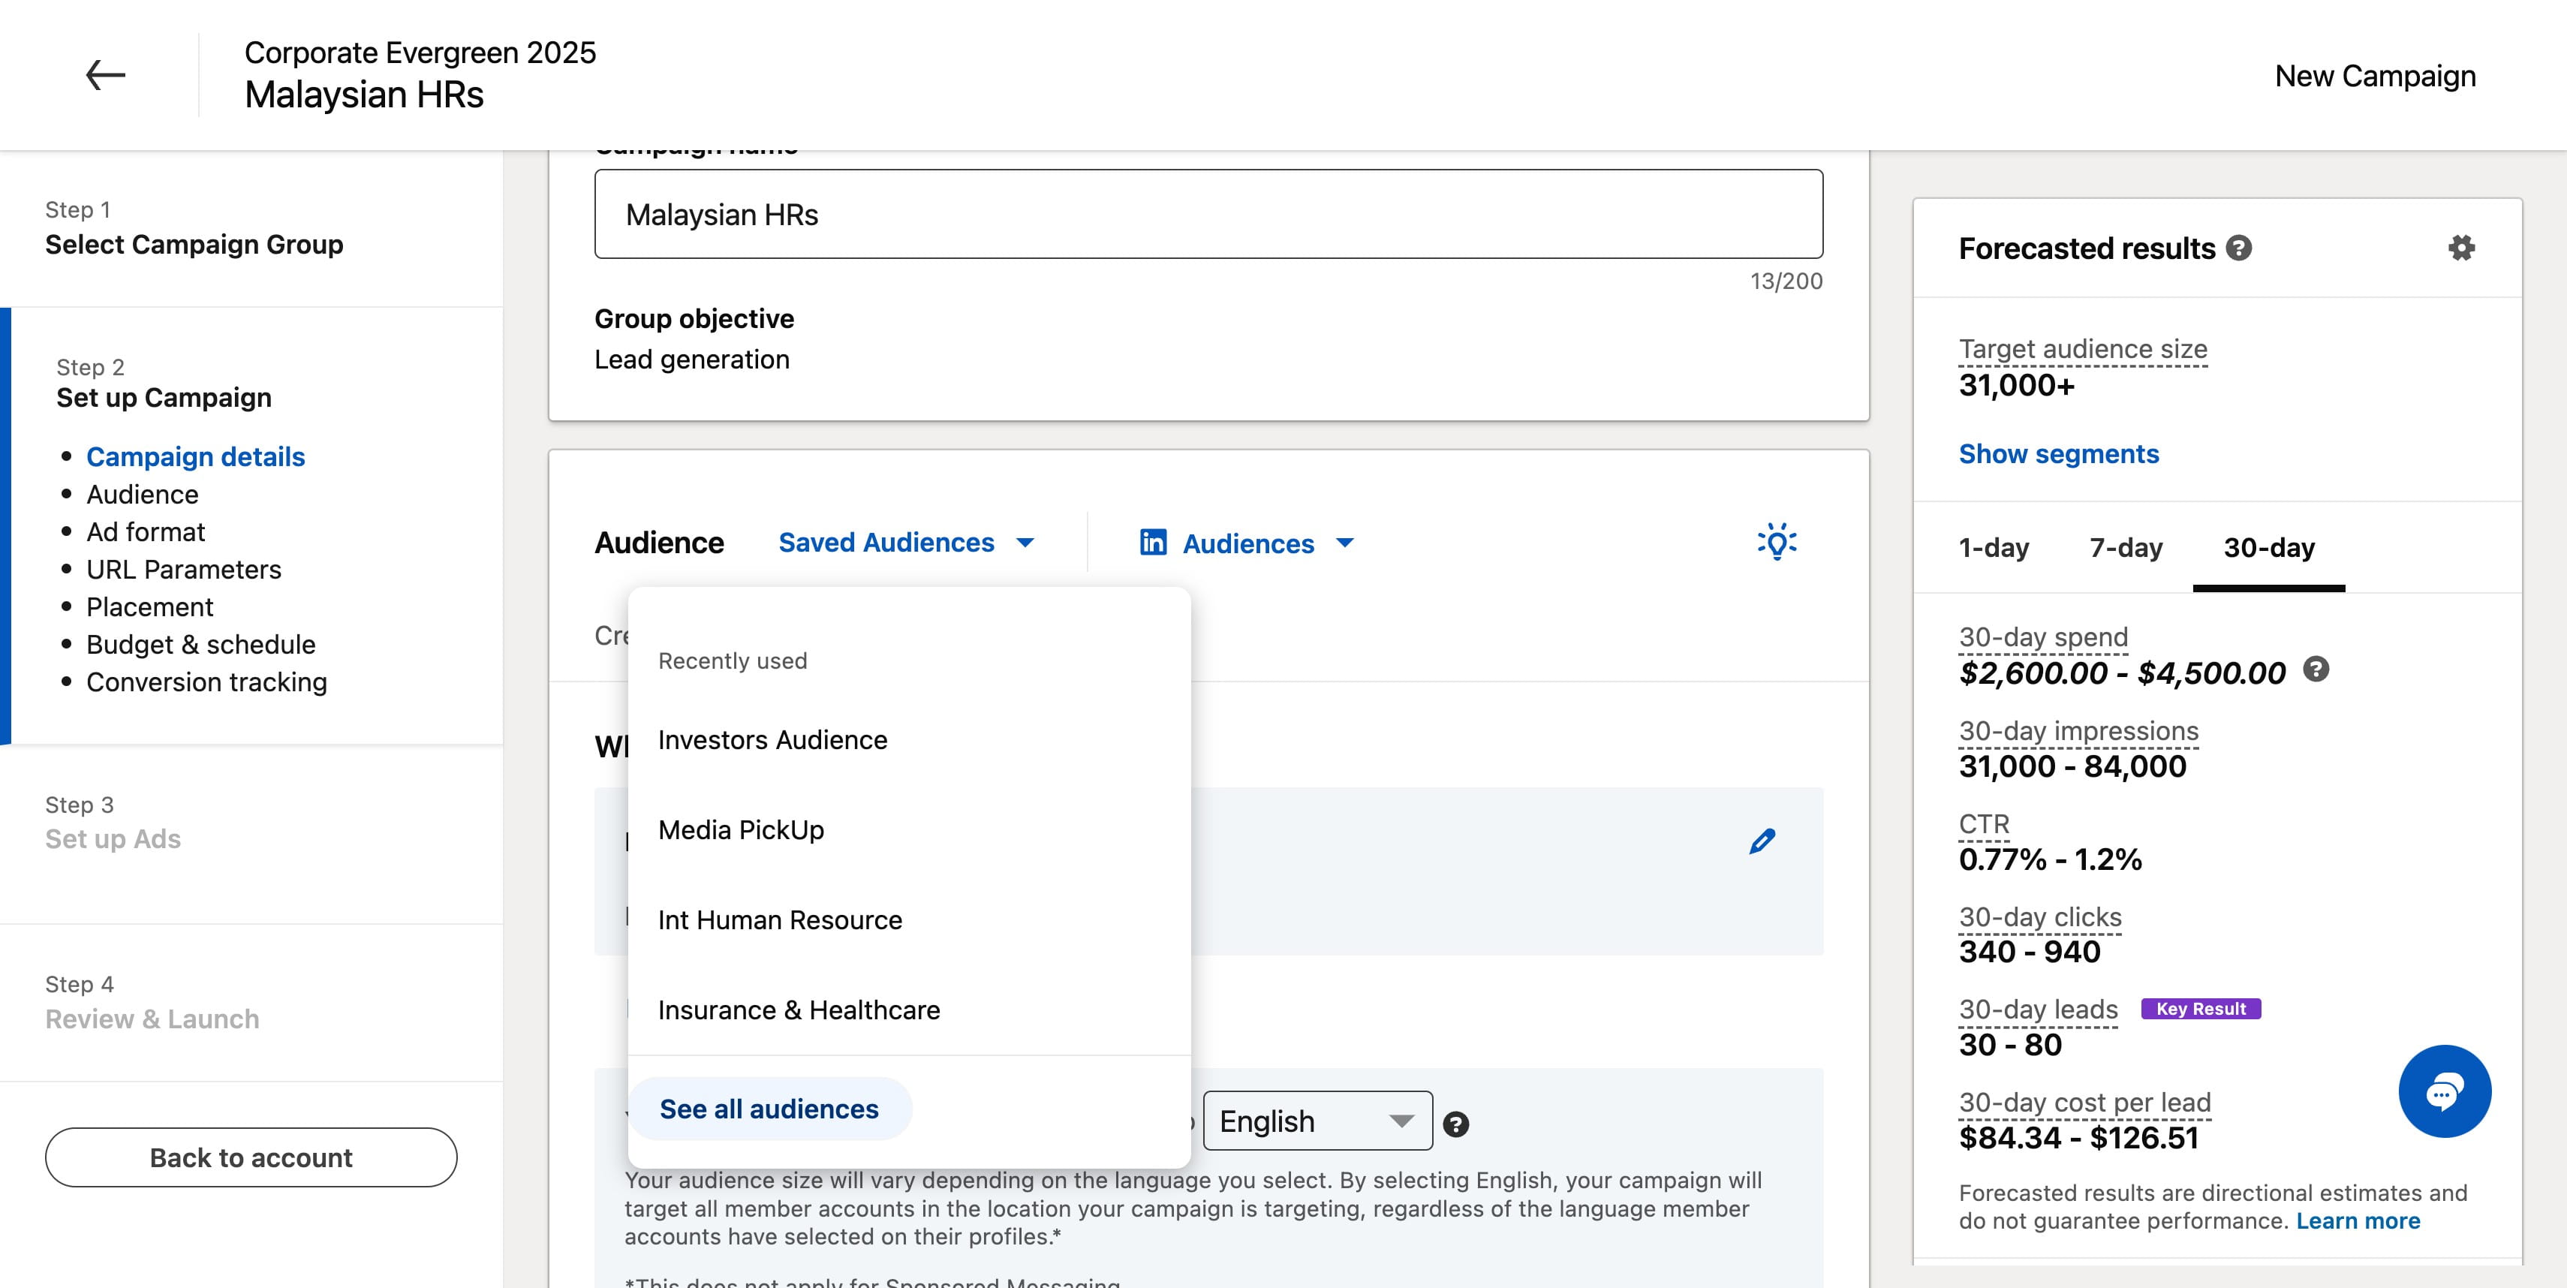
Task: Switch to the 1-day forecast tab
Action: (1993, 548)
